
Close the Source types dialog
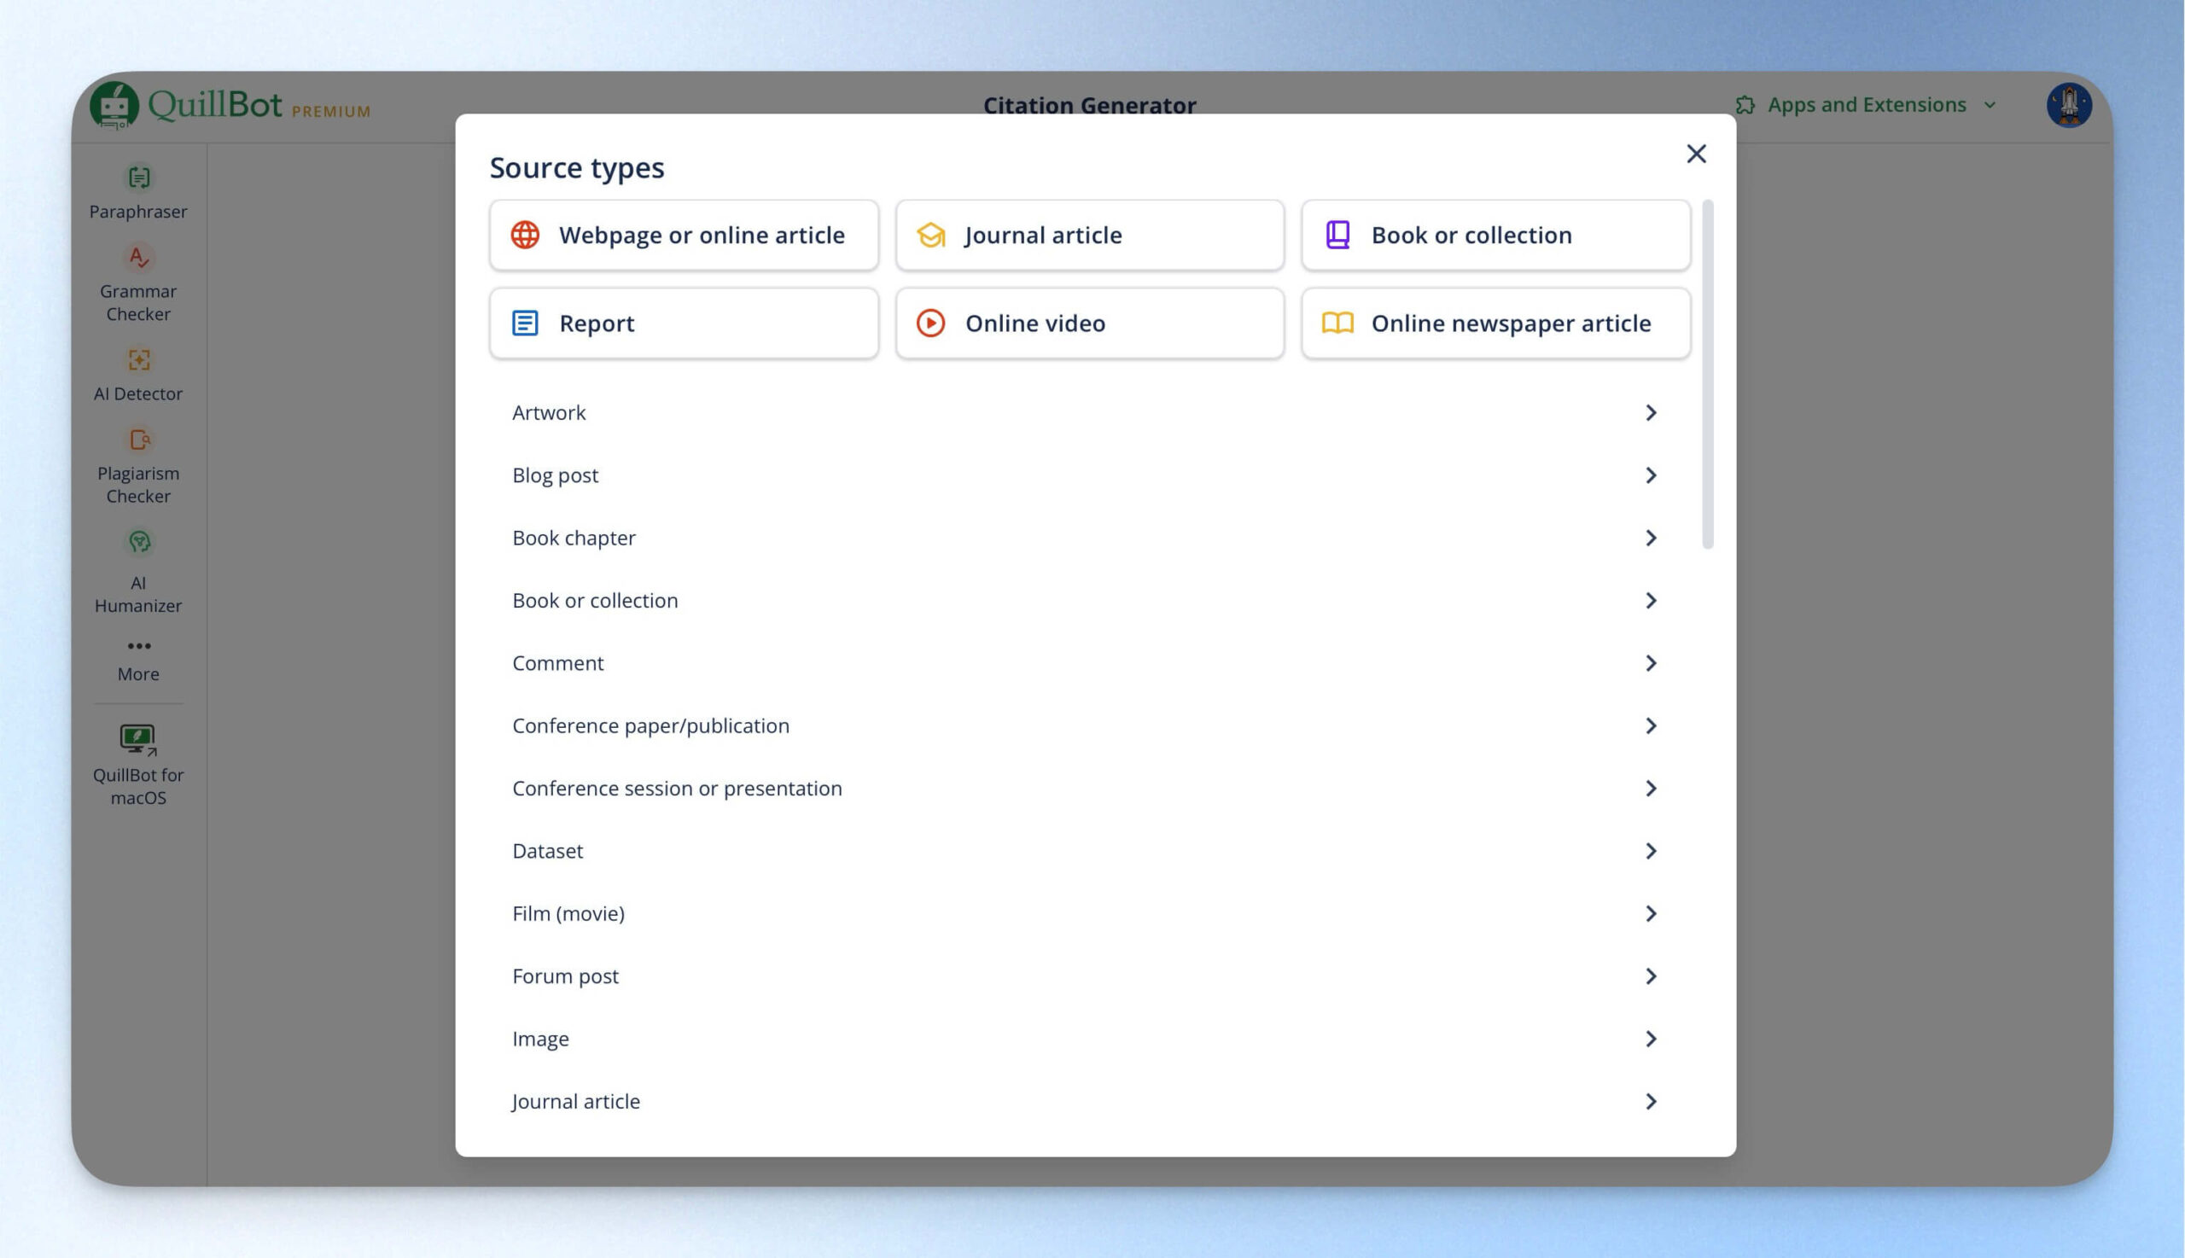point(1696,154)
